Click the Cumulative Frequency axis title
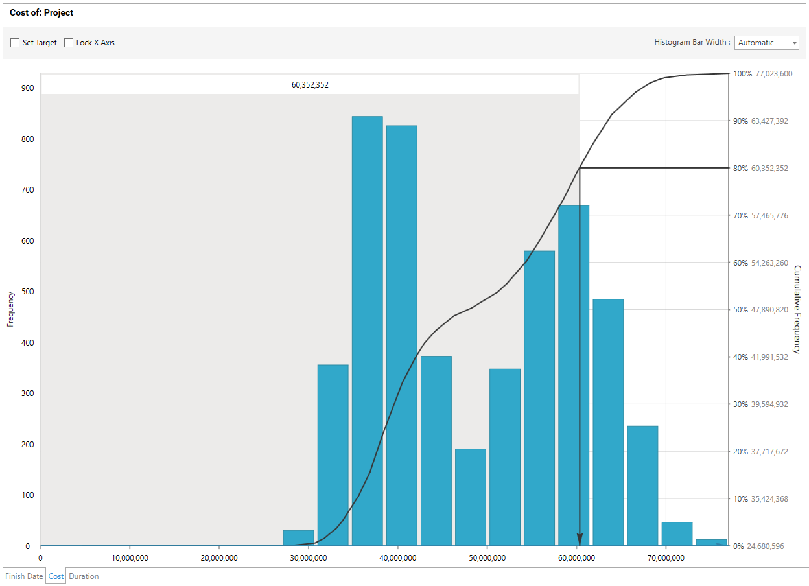The image size is (809, 586). pos(797,309)
